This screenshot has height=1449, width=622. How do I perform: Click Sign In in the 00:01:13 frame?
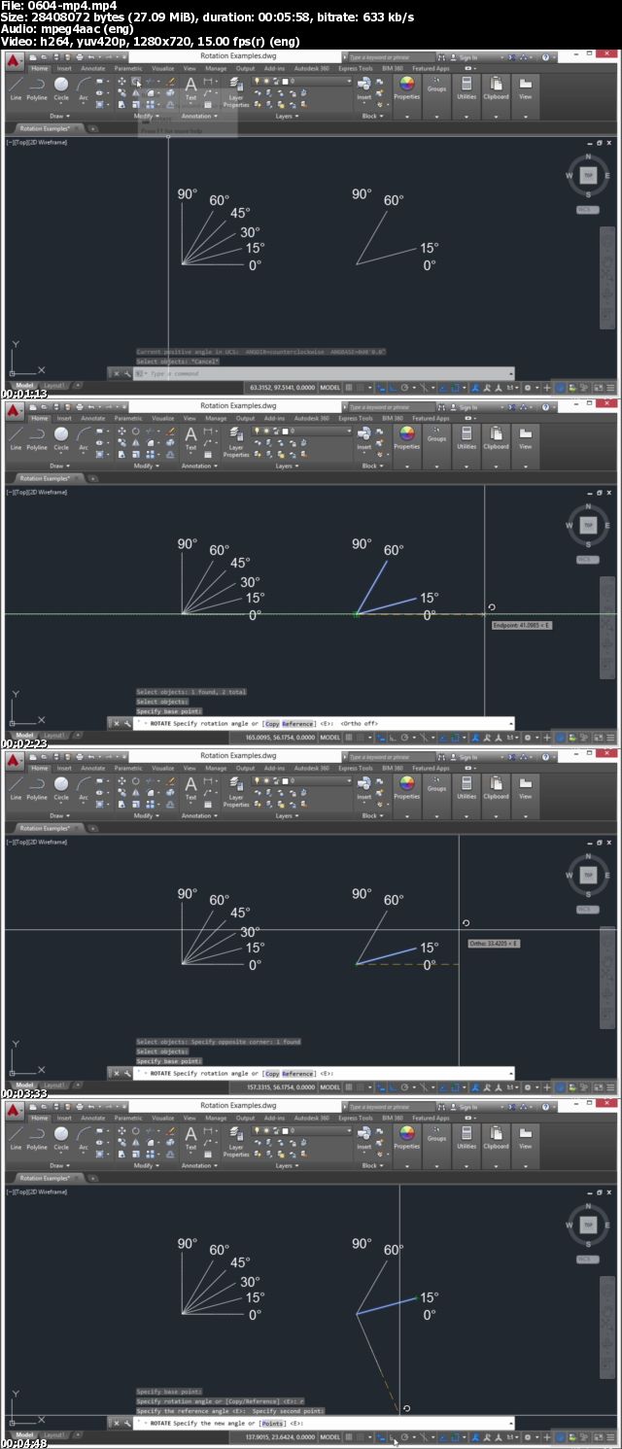(467, 57)
